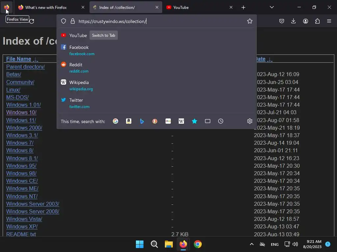This screenshot has width=337, height=252.
Task: Open the README.txt file link
Action: click(x=21, y=234)
